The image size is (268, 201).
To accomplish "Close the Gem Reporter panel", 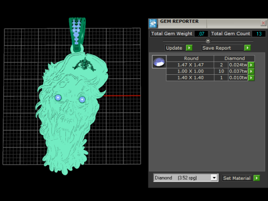I will coord(263,23).
